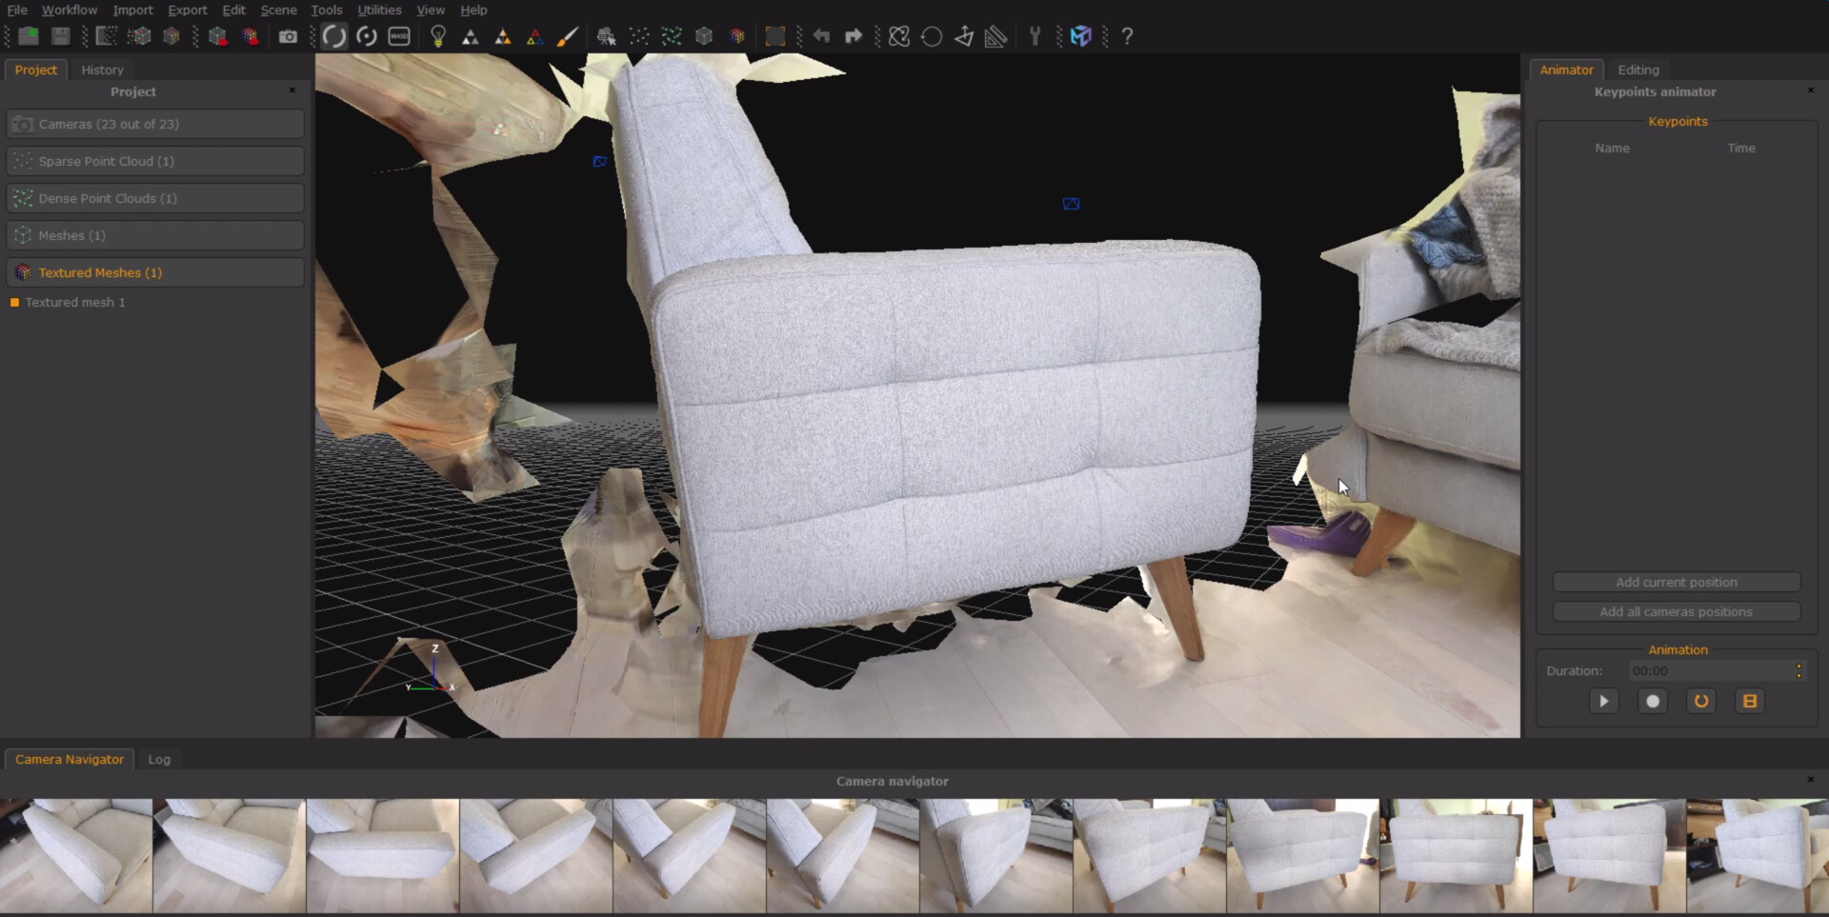Switch to the Editing tab
This screenshot has height=917, width=1829.
[x=1638, y=70]
